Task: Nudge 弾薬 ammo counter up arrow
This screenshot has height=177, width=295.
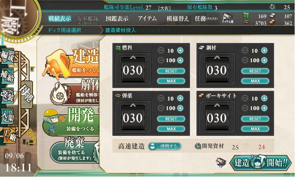Action: pyautogui.click(x=133, y=105)
